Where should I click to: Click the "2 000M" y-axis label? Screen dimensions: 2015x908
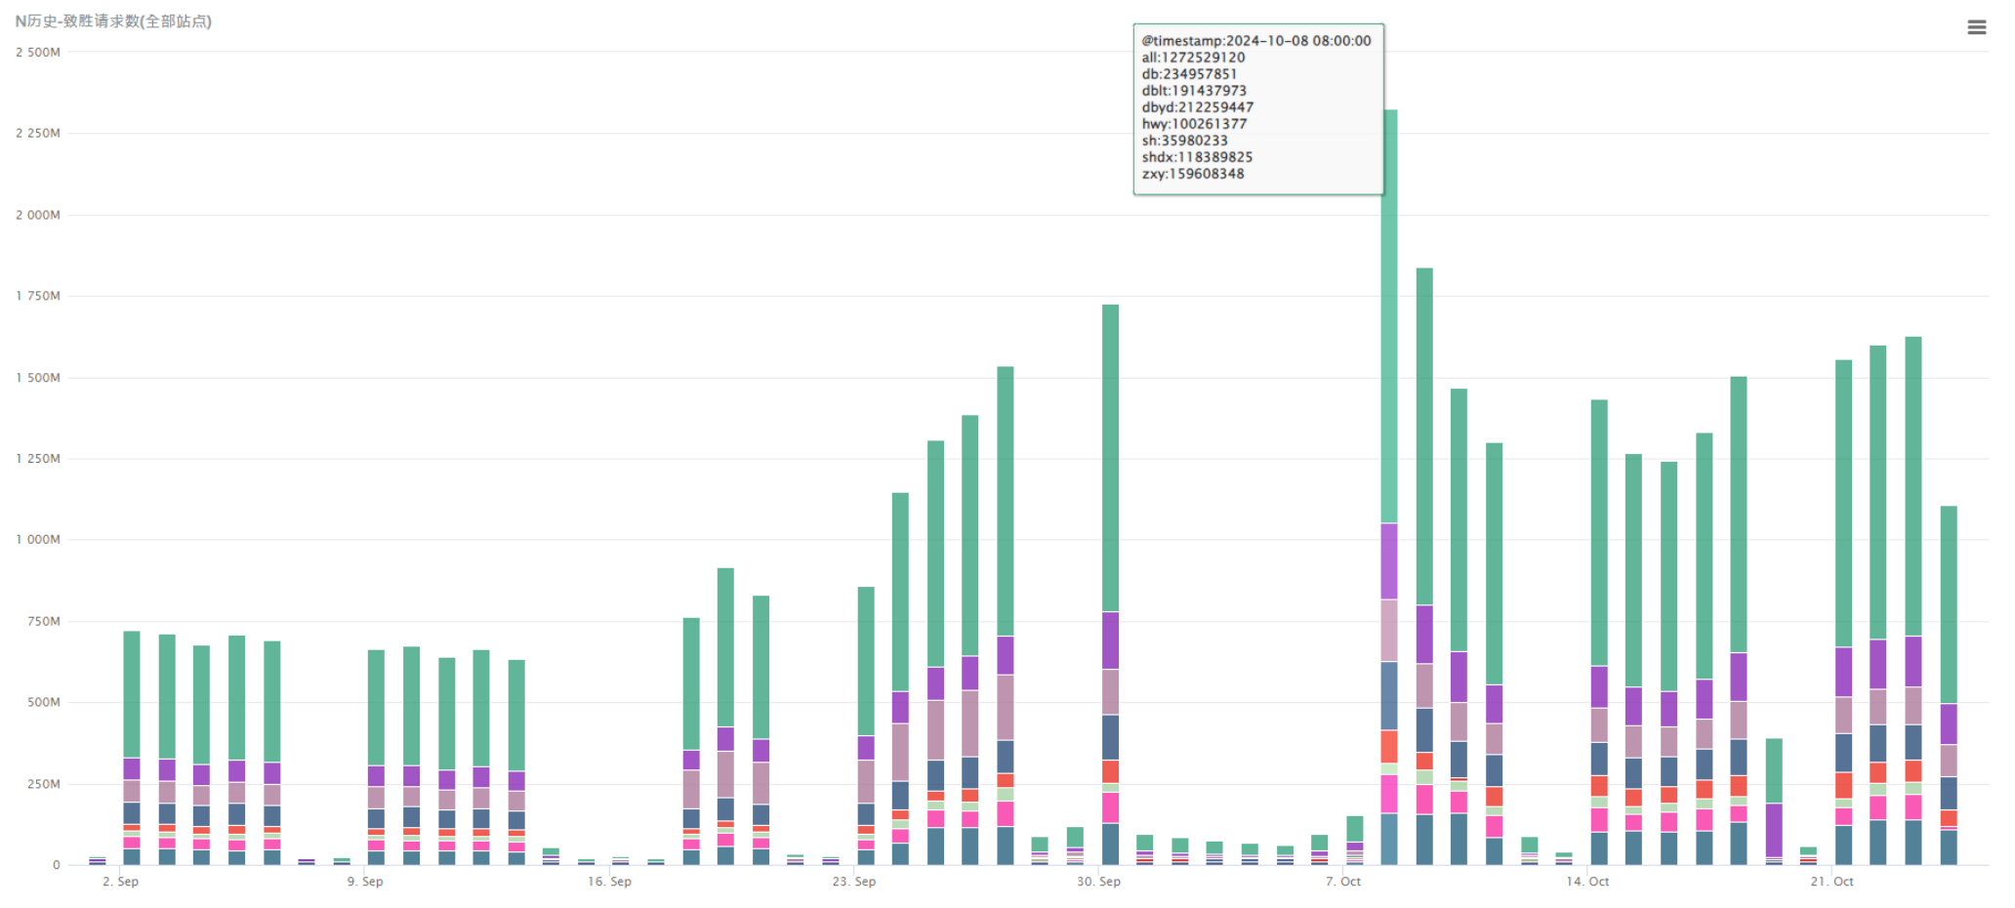tap(38, 215)
